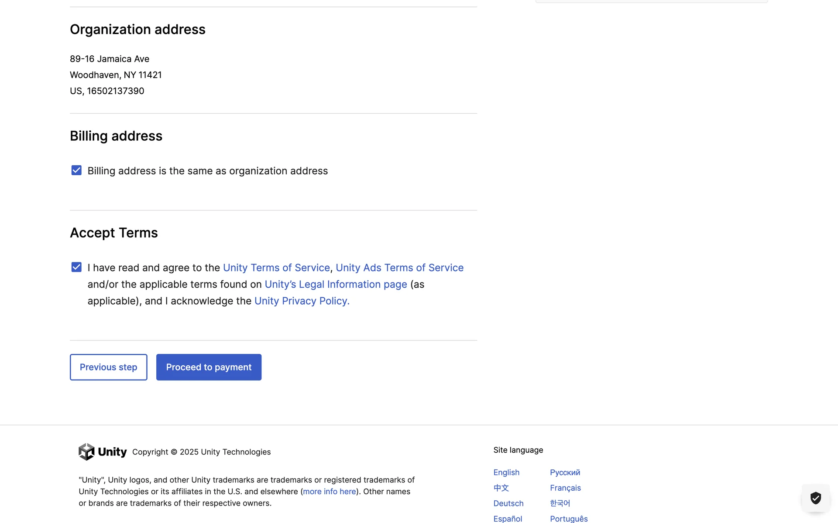The height and width of the screenshot is (523, 838).
Task: Switch site language to Русский
Action: coord(565,472)
